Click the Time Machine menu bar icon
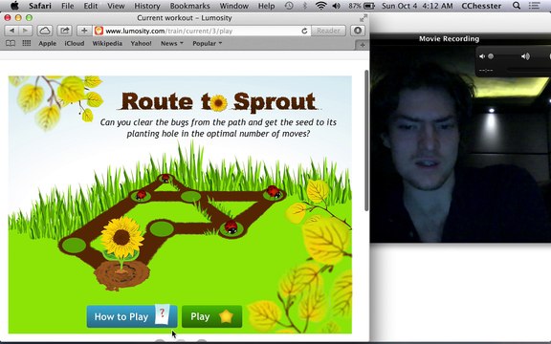This screenshot has width=551, height=344. [289, 6]
